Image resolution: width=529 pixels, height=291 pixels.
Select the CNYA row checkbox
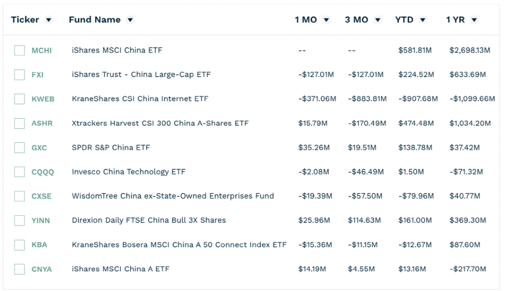click(x=19, y=269)
